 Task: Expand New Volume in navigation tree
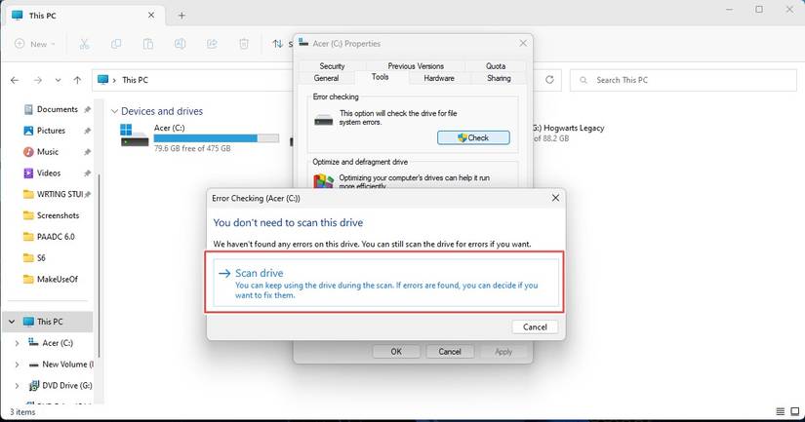click(17, 364)
